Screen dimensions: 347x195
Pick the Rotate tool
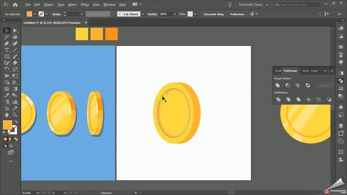click(7, 69)
